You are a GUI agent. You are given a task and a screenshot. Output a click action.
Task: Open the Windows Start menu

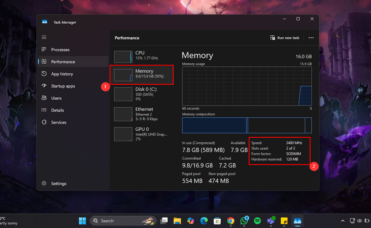coord(82,220)
